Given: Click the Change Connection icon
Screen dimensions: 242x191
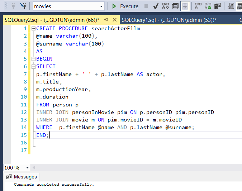Looking at the screenshot, I should (x=23, y=6).
